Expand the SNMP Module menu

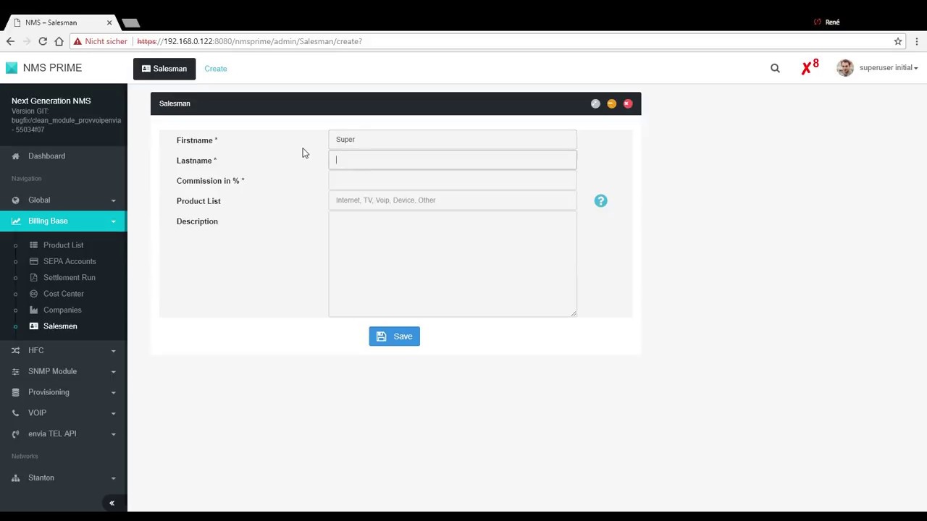pyautogui.click(x=63, y=372)
